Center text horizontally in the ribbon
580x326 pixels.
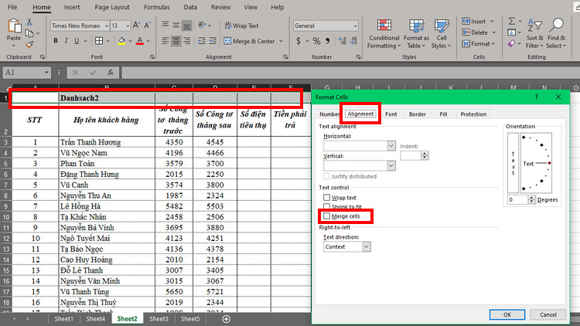[x=176, y=41]
